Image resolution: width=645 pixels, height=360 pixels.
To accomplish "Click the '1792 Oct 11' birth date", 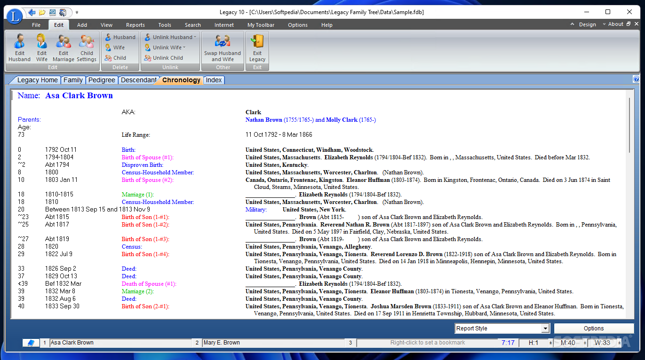I will [61, 150].
